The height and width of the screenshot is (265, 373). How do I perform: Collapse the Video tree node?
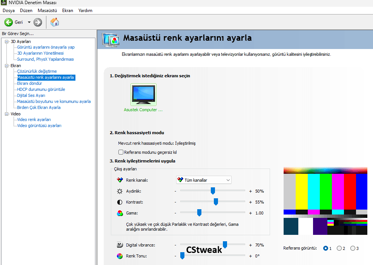[x=6, y=114]
